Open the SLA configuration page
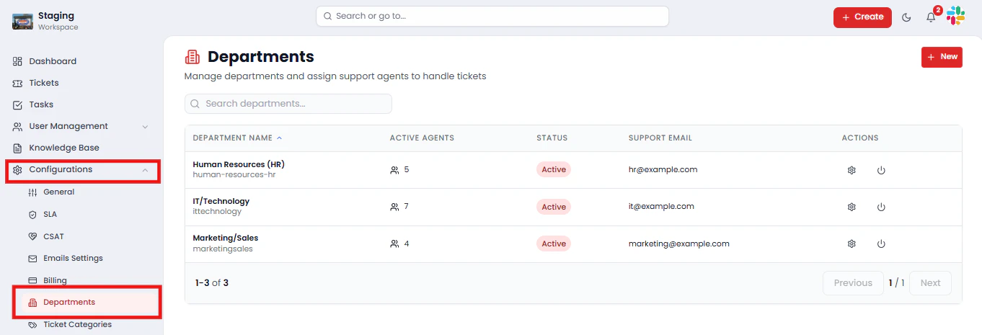This screenshot has width=982, height=335. click(x=50, y=214)
